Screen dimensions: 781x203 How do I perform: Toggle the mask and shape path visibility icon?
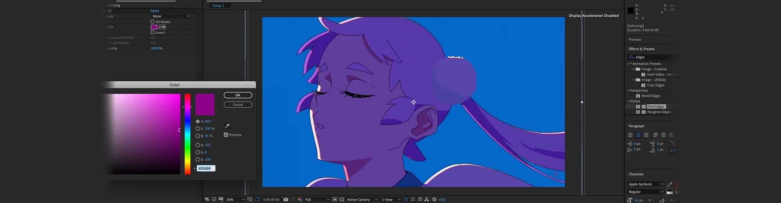tap(257, 199)
